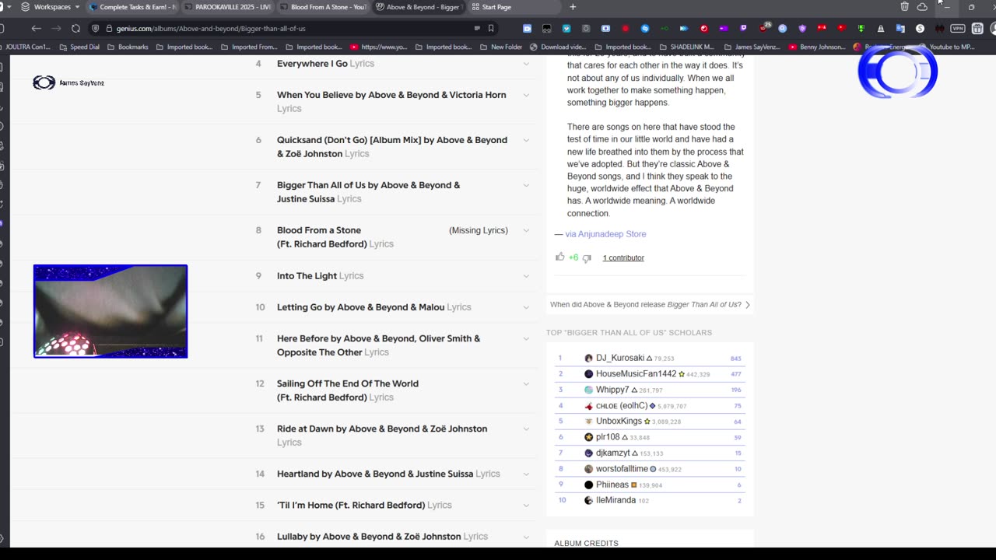Image resolution: width=996 pixels, height=560 pixels.
Task: Open DJ_Kurosaki's profile avatar
Action: (x=588, y=358)
